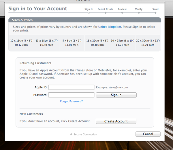
Task: Click the 13 x 18cm (5 x 7") size cell
Action: [46, 43]
